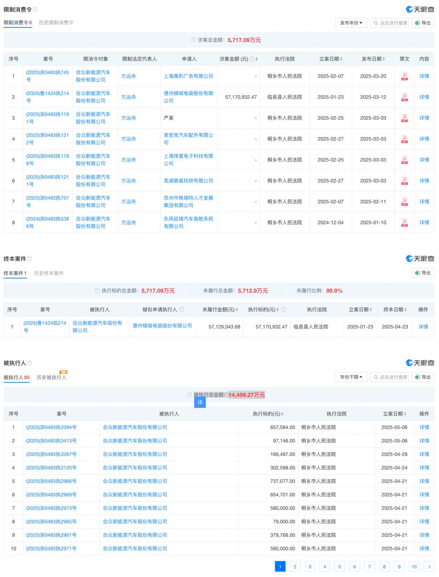Open 详情 for 终本案件 鲁1424执214号
This screenshot has width=439, height=577.
coord(423,327)
